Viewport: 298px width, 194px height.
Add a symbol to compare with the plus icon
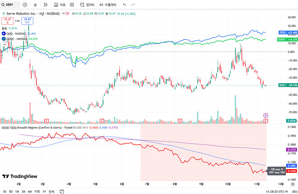[25, 5]
